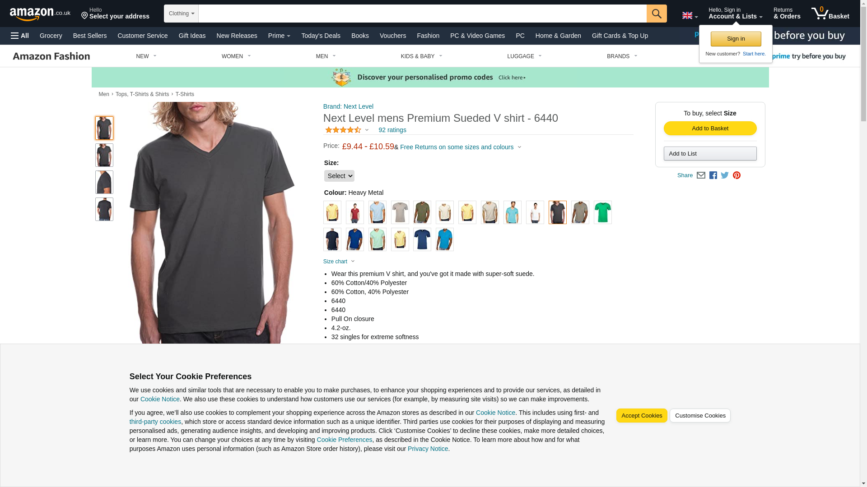Share the product on Twitter
The height and width of the screenshot is (487, 867).
pyautogui.click(x=725, y=175)
